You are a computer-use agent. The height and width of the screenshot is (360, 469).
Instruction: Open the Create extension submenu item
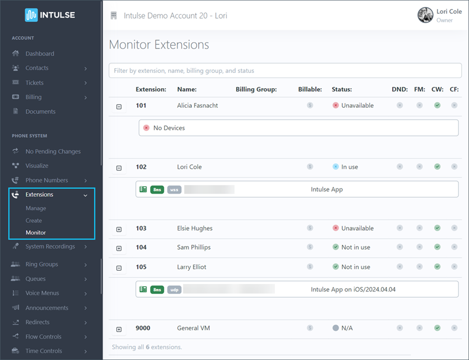pyautogui.click(x=34, y=221)
